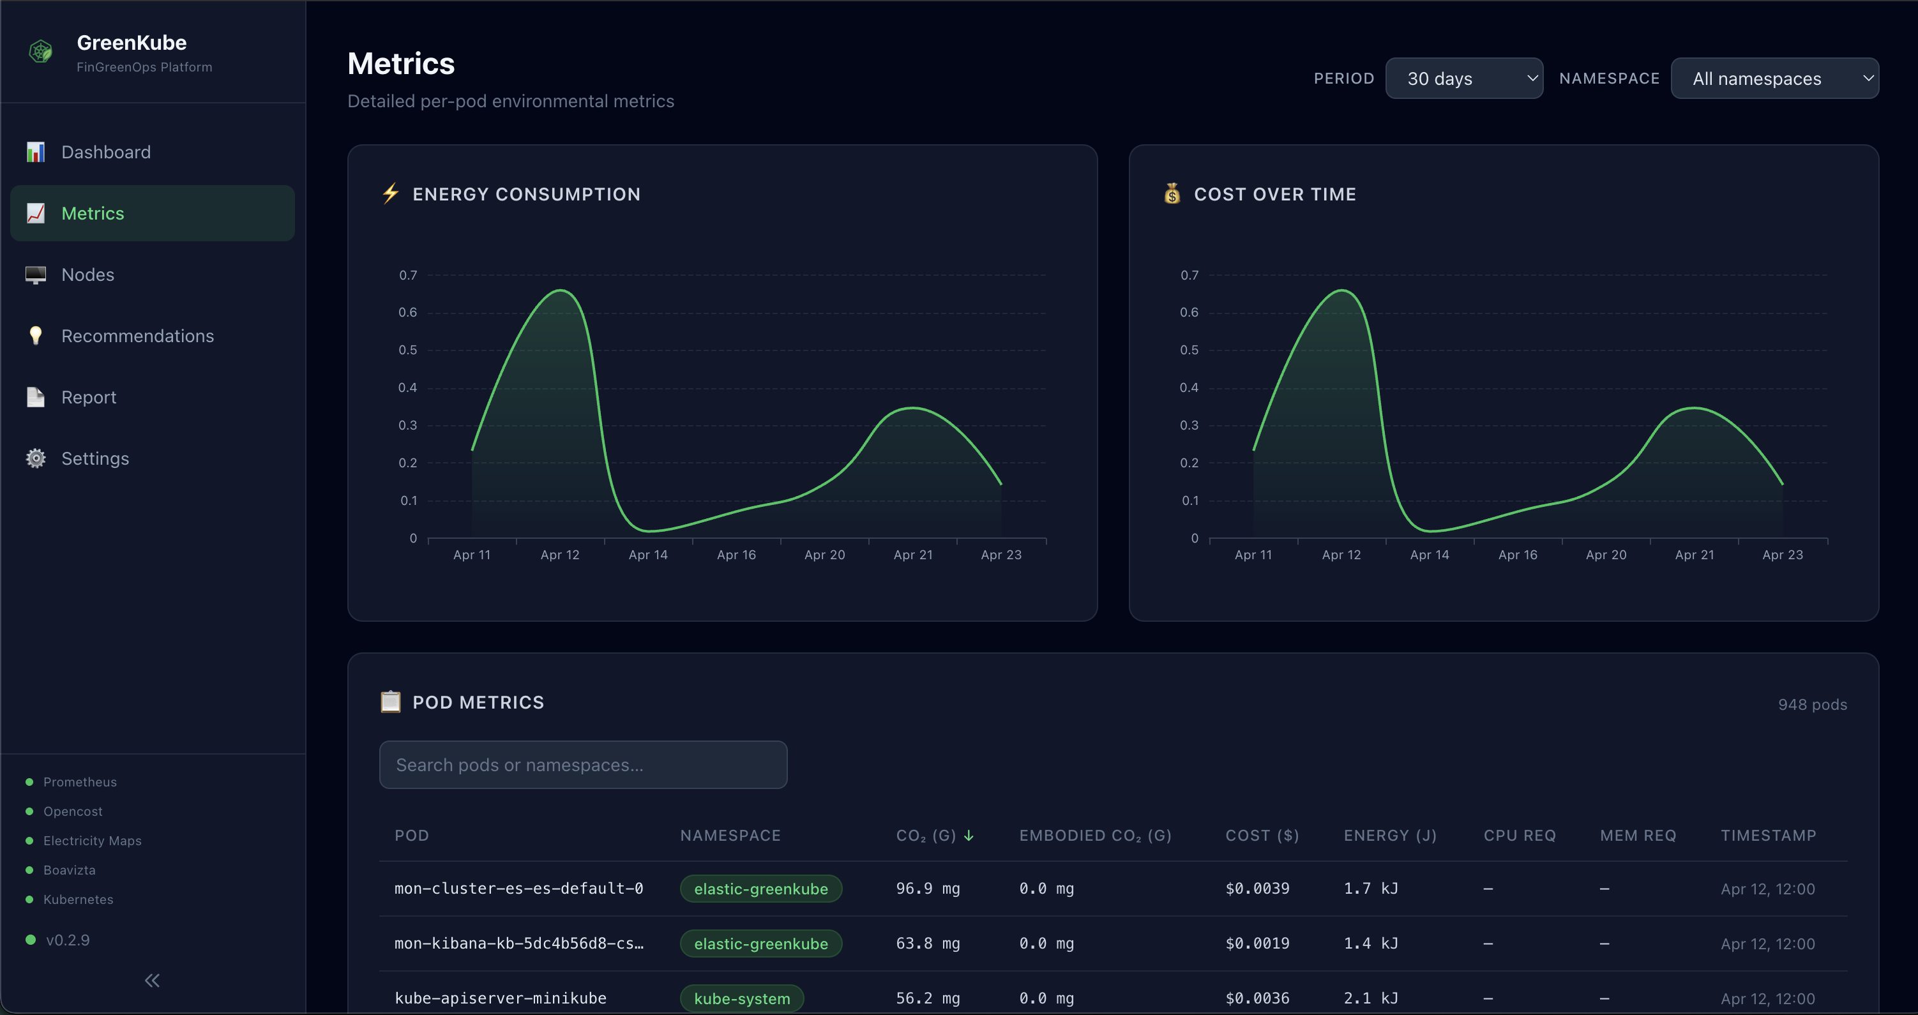Sort by ENERGY (J) column header

pos(1390,836)
